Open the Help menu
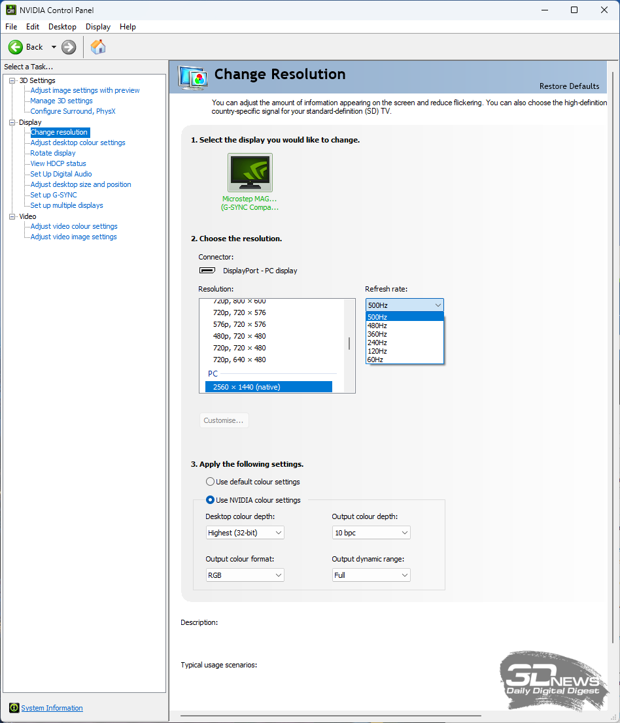This screenshot has width=620, height=723. pos(128,27)
